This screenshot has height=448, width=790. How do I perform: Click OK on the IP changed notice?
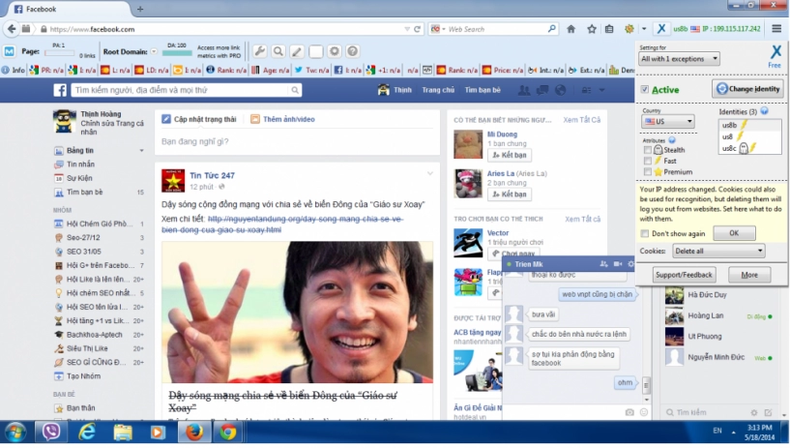tap(734, 233)
